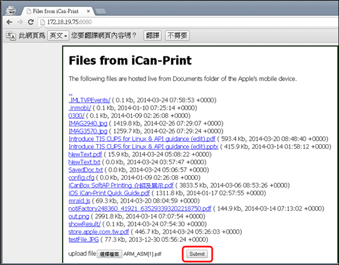Viewport: 339px width, 265px height.
Task: Open the 英文 language dropdown
Action: tap(58, 36)
